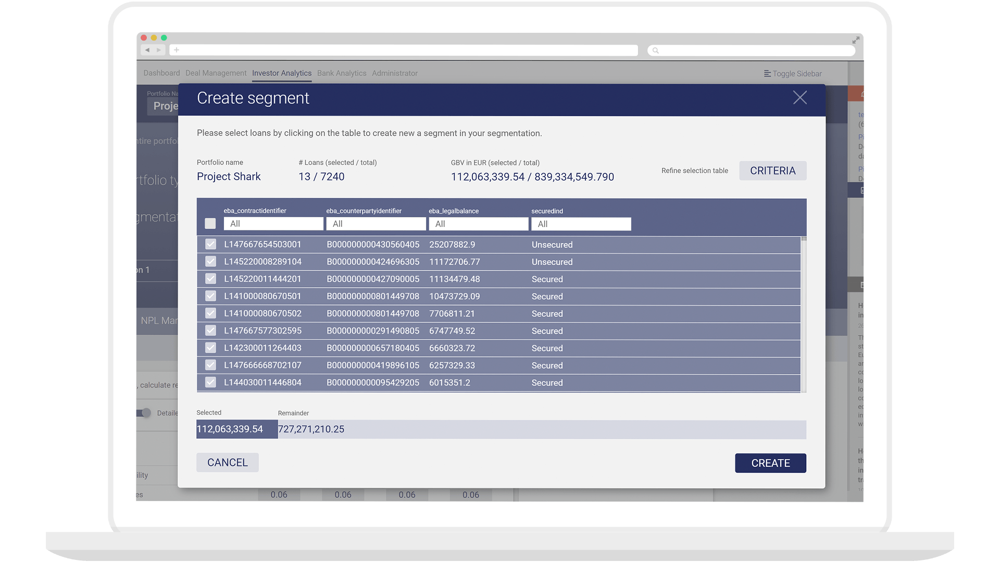Open the eba_contractidentifier All filter
Viewport: 1000px width, 562px height.
273,224
